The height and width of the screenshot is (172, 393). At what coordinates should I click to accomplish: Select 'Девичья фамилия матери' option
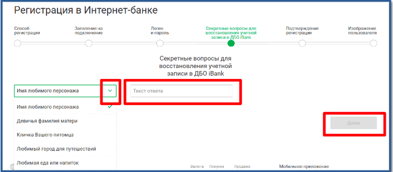coord(65,121)
